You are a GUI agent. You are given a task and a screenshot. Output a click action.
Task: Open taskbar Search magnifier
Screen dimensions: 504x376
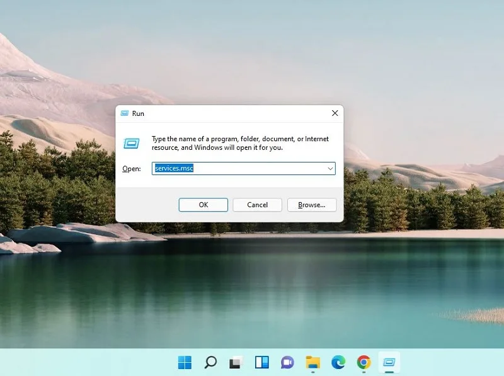(210, 363)
